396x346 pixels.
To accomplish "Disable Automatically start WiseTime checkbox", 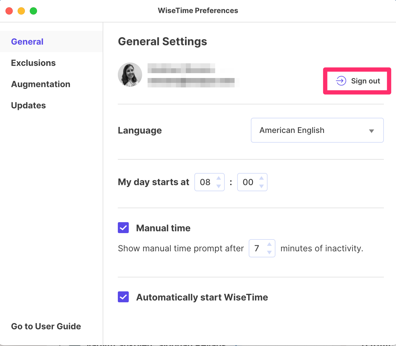I will [x=123, y=297].
